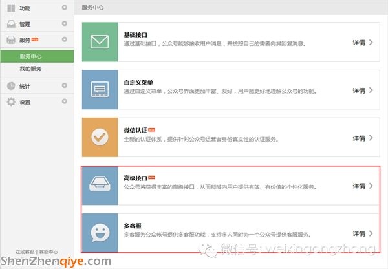Click 详情 for 高级接口
The width and height of the screenshot is (388, 269).
(359, 186)
